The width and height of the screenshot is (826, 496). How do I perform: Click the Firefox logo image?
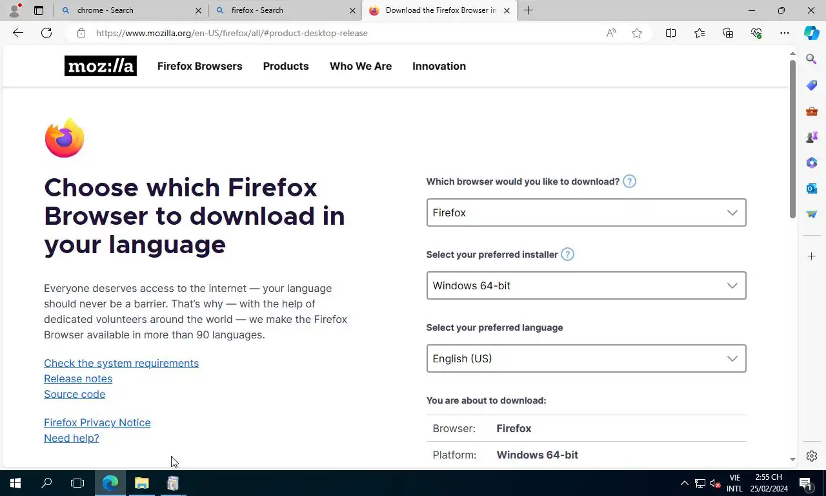[65, 138]
